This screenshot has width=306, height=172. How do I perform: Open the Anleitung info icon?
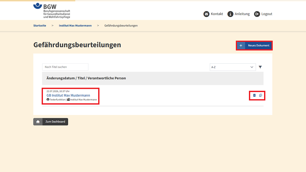click(230, 14)
